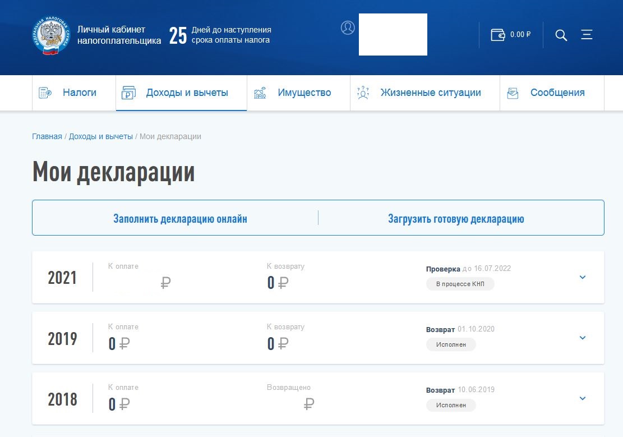Click the Сообщения envelope icon
This screenshot has width=623, height=437.
[513, 93]
